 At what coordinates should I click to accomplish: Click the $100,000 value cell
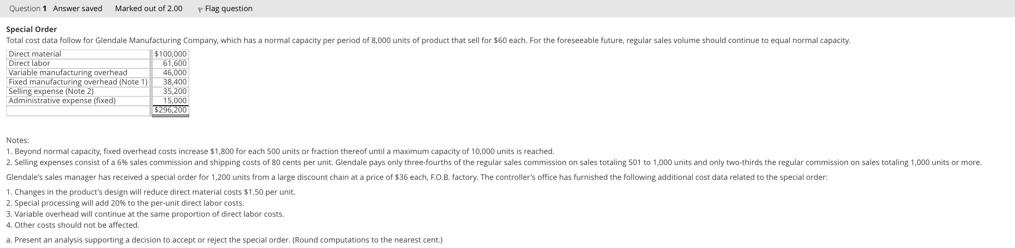169,54
